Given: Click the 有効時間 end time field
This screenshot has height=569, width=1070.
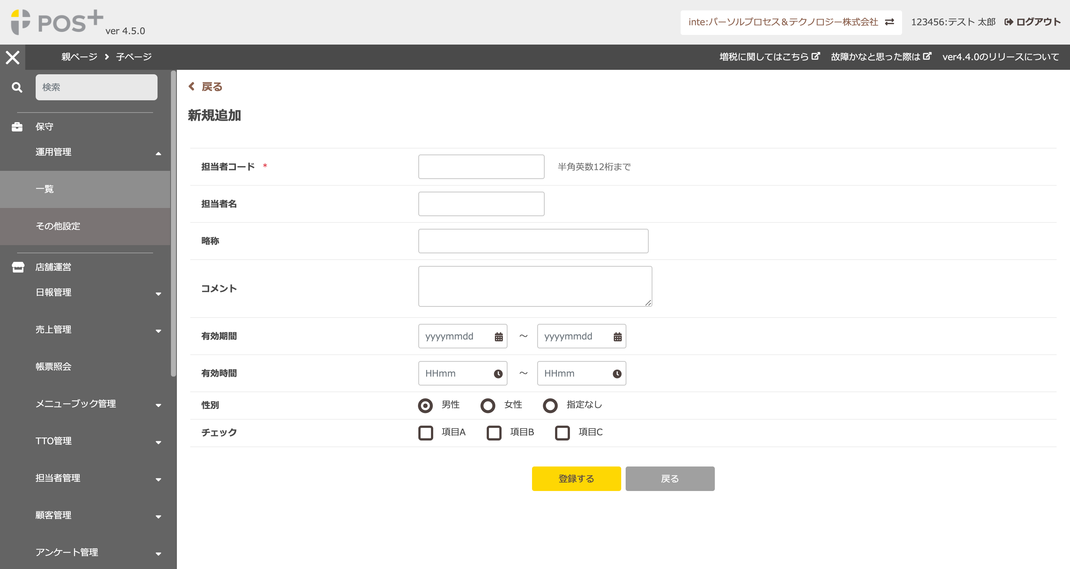Looking at the screenshot, I should [x=581, y=373].
